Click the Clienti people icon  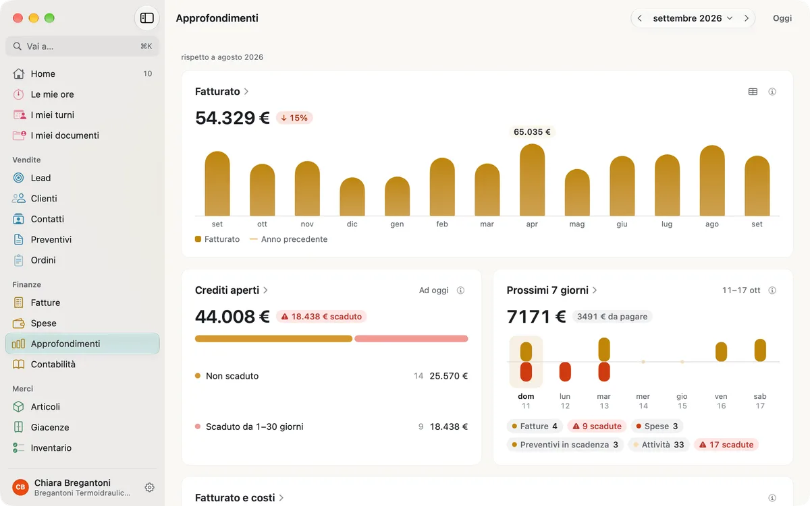point(19,198)
